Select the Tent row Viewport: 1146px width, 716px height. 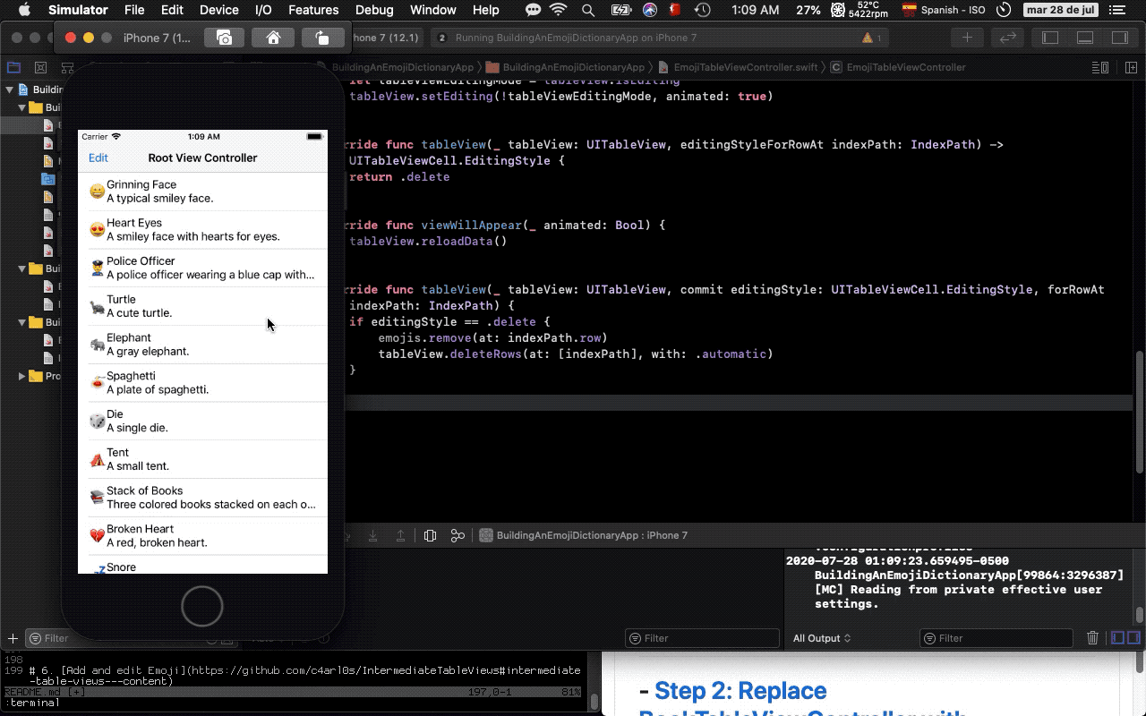pyautogui.click(x=202, y=459)
